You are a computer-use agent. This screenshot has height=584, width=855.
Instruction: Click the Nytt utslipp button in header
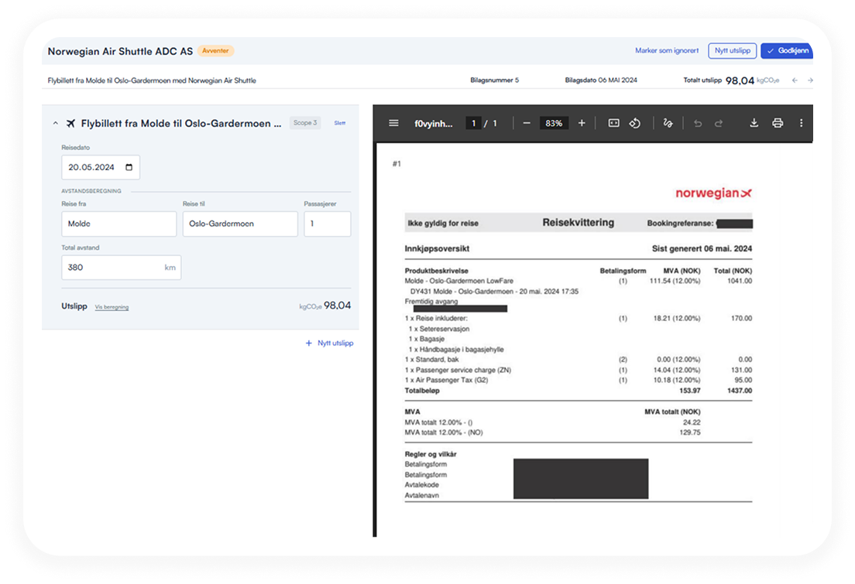point(733,50)
